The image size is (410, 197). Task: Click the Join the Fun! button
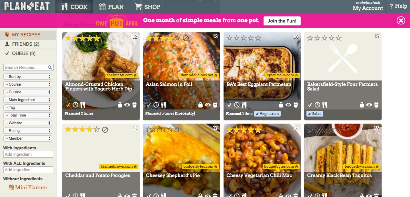coord(282,21)
